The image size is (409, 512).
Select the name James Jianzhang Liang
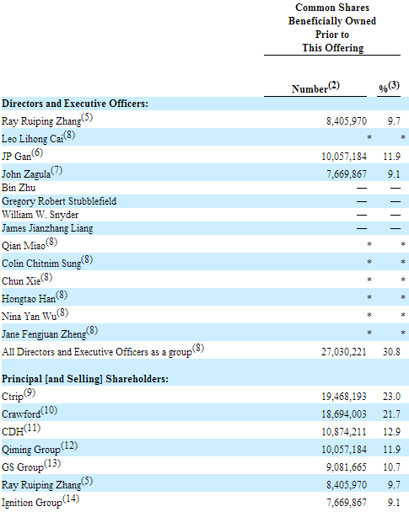pos(47,228)
